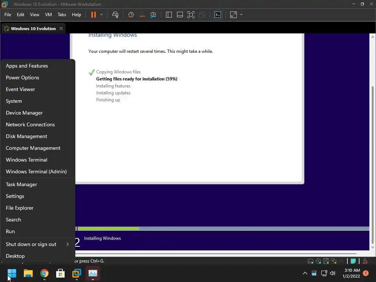Open Settings from the context menu
The width and height of the screenshot is (376, 282).
tap(38, 196)
